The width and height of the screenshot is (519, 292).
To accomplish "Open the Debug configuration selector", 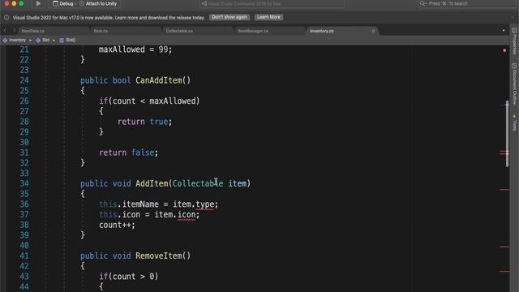I will (63, 3).
